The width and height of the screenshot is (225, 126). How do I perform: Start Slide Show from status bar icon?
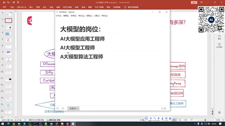[191, 120]
